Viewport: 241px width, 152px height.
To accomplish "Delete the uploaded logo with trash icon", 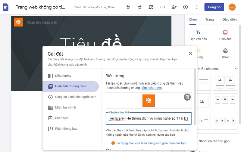I will tap(187, 97).
